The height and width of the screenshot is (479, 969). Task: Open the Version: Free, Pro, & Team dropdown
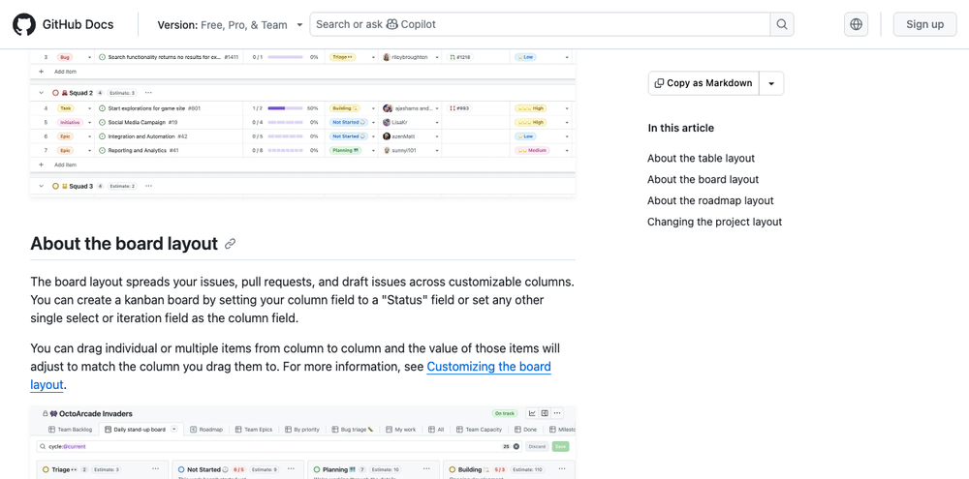click(230, 25)
